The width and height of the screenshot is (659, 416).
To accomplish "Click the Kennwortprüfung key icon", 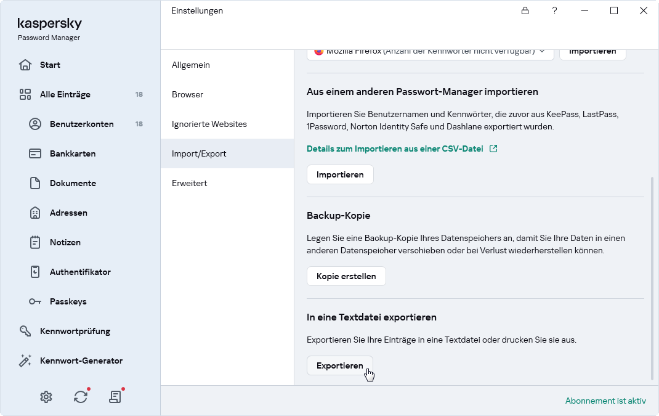I will (x=25, y=331).
